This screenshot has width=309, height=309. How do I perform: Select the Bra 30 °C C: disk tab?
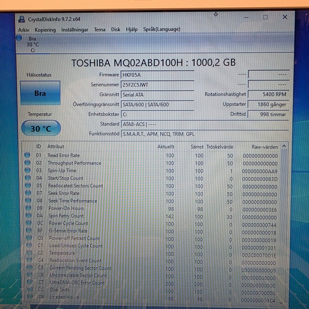click(33, 44)
